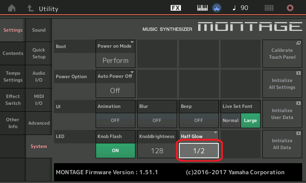Open the Live Set grid icon
The width and height of the screenshot is (306, 183).
pos(269,8)
